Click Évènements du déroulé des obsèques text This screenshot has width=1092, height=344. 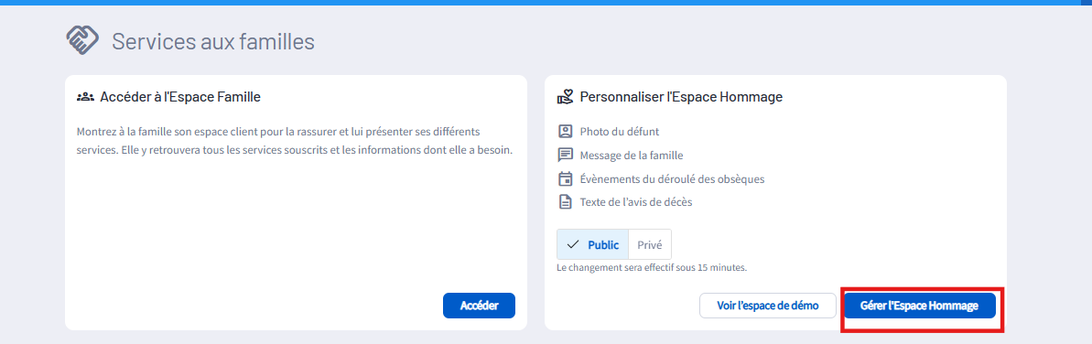[672, 178]
